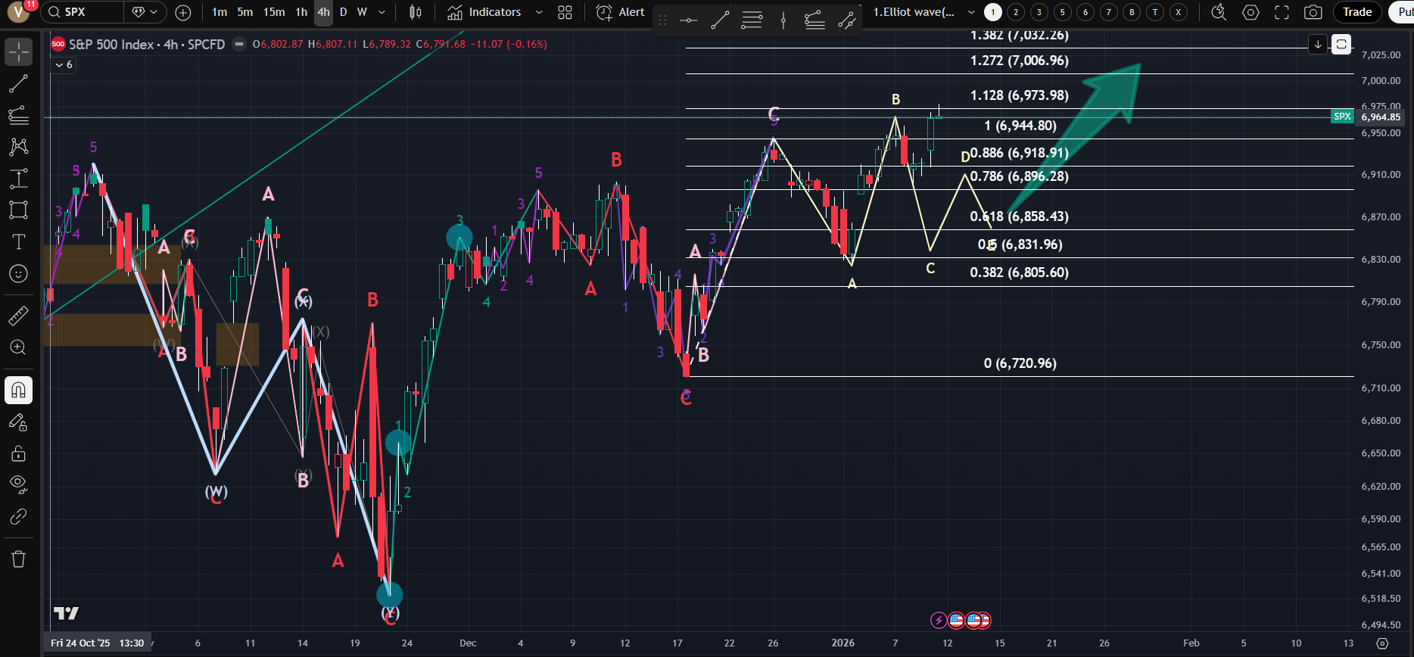Select the ruler measure tool
The image size is (1414, 657).
[18, 316]
